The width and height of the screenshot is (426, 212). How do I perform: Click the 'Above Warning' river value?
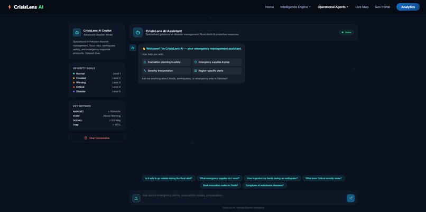click(112, 116)
